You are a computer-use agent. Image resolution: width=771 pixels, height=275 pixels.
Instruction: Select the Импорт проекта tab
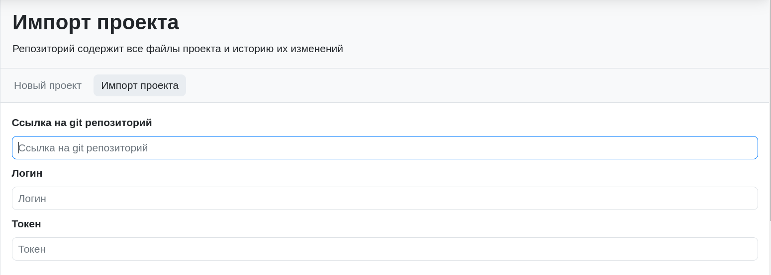pos(140,85)
